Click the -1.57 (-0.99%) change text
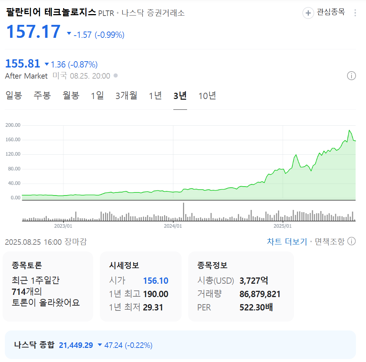 pyautogui.click(x=99, y=35)
